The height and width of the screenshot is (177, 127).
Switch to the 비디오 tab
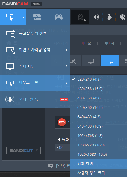[86, 43]
